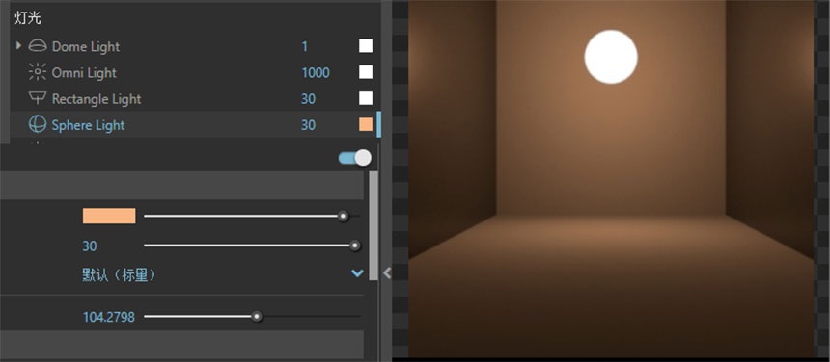Click the Rectangle Light icon

point(38,98)
